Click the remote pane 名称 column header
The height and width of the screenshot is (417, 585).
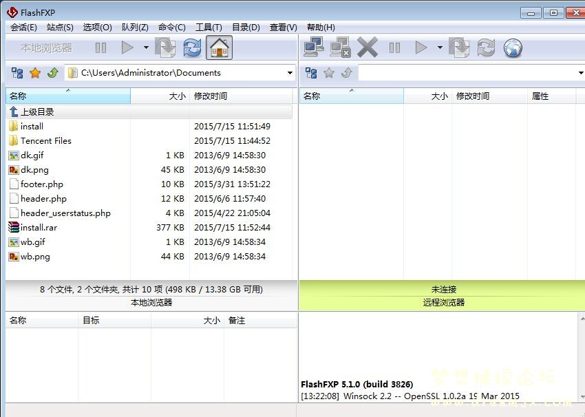(352, 96)
